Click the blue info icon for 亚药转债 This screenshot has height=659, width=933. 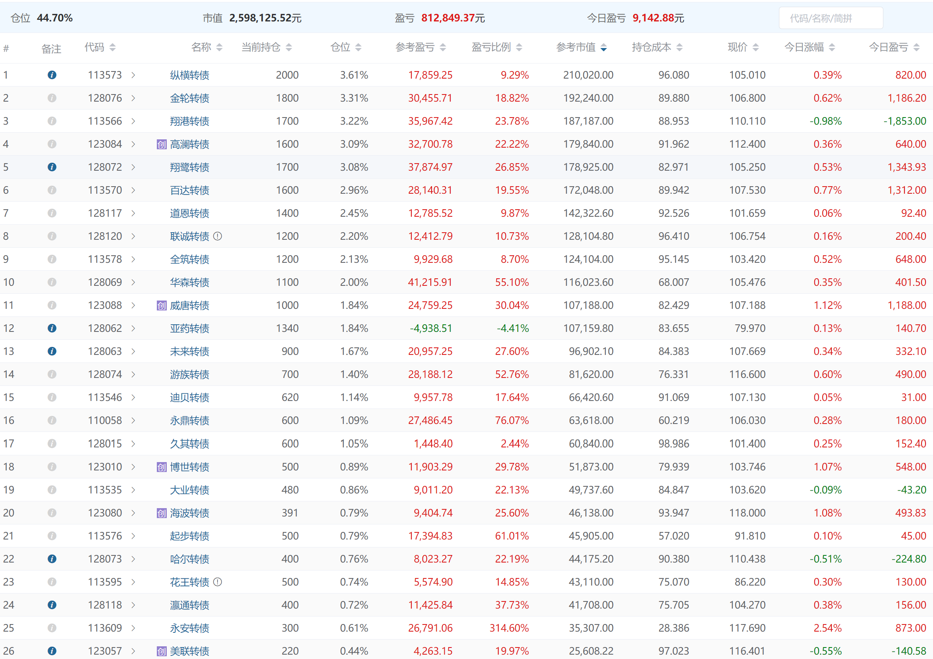(52, 328)
